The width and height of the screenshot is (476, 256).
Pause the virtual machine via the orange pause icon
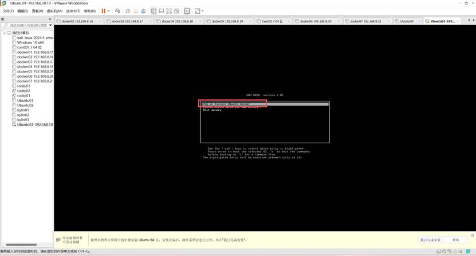coord(104,11)
